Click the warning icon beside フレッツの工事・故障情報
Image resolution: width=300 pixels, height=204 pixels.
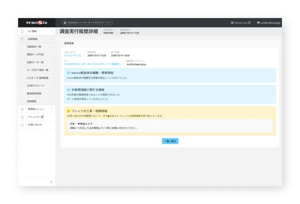pos(69,111)
